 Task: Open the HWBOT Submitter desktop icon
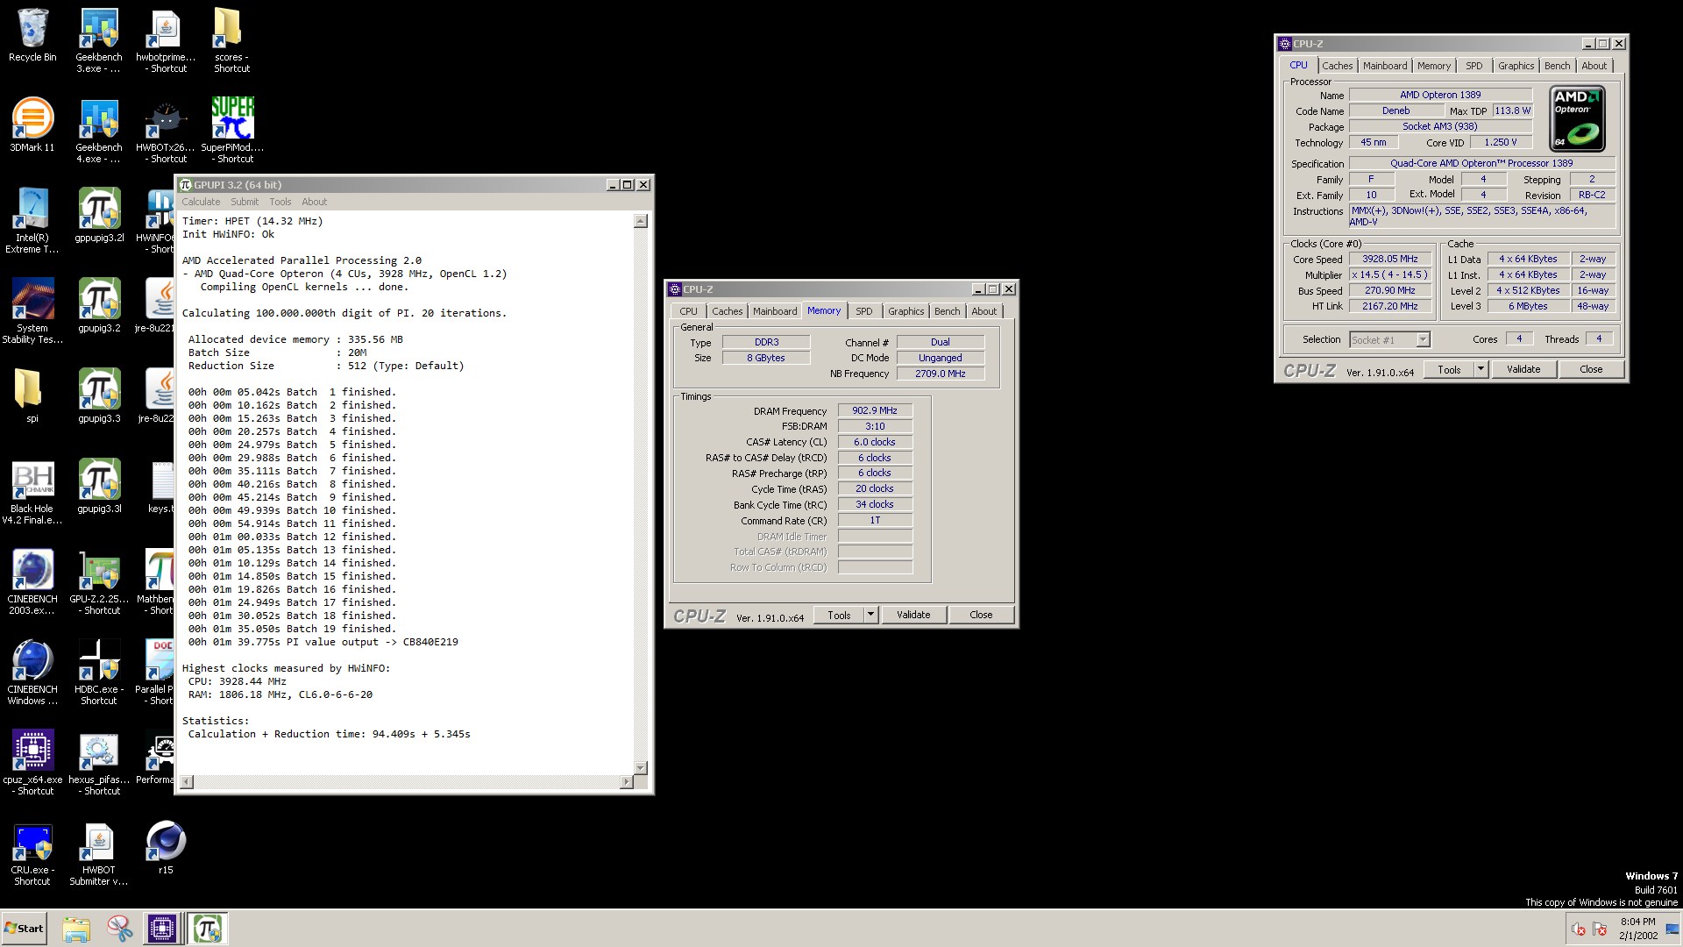pos(99,855)
